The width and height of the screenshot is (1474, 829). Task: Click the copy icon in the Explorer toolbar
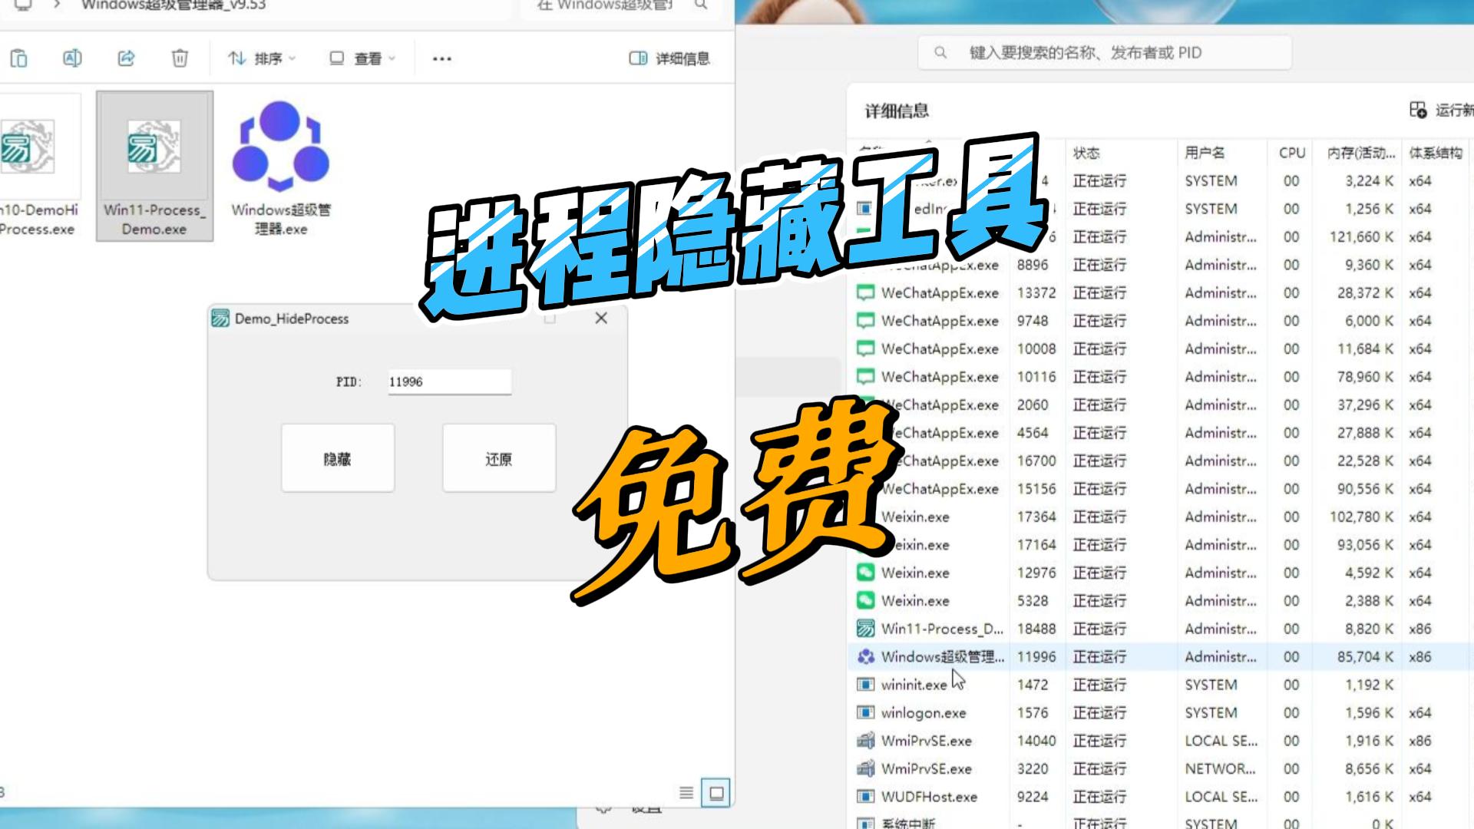(21, 57)
